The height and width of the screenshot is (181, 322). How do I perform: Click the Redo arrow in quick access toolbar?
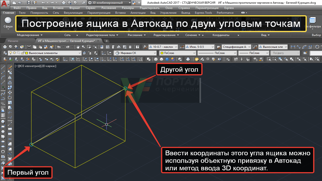coord(52,3)
